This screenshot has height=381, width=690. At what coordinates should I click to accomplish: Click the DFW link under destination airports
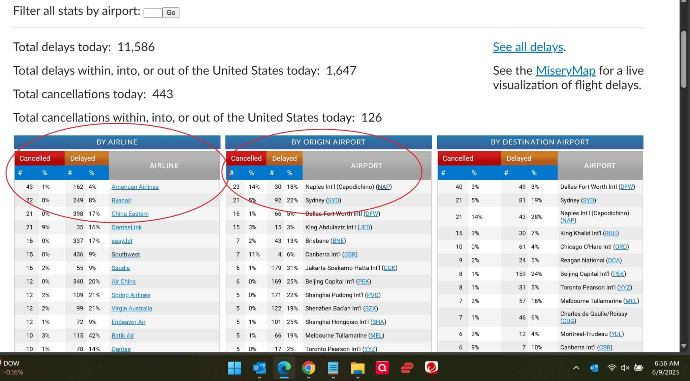pos(627,187)
